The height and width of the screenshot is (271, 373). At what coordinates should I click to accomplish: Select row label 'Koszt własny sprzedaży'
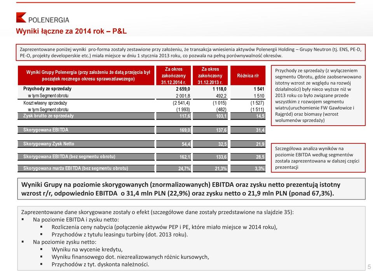coord(45,103)
